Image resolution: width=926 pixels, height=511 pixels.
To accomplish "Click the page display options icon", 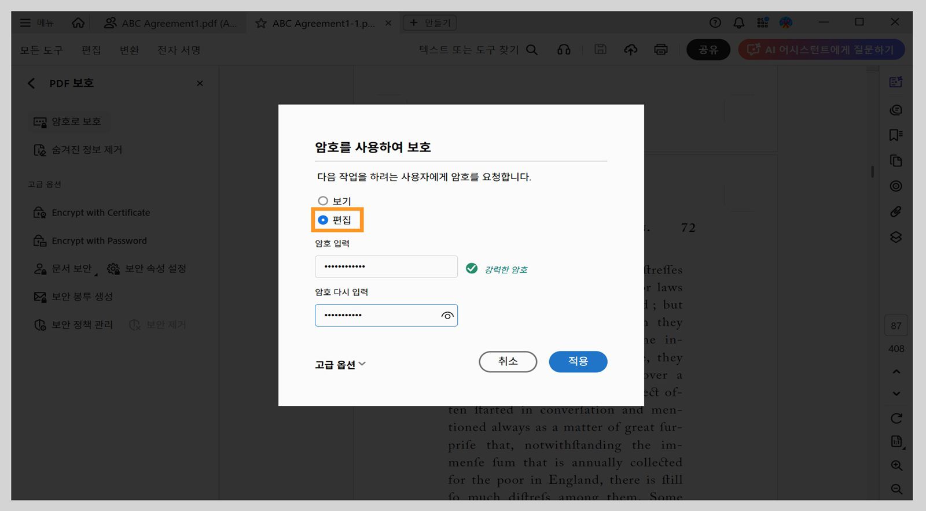I will pyautogui.click(x=896, y=442).
